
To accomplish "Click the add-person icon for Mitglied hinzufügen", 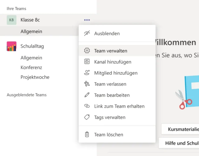I will coord(87,73).
